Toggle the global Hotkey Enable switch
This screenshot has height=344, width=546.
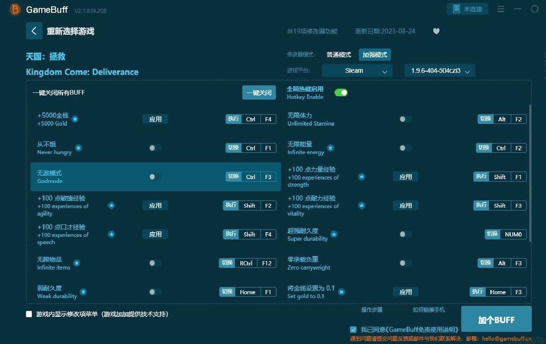[341, 92]
